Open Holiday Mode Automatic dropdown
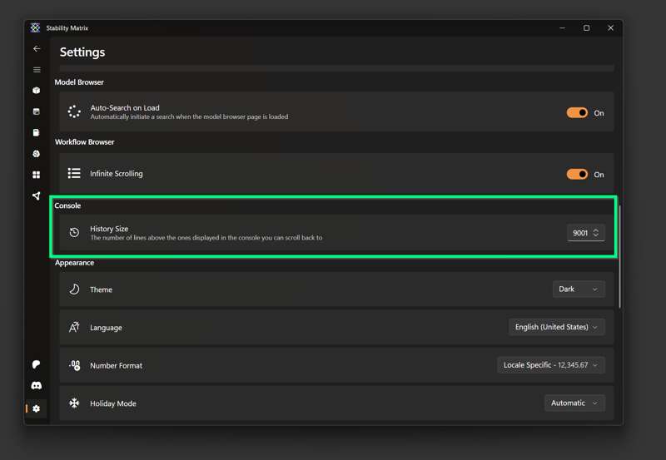The width and height of the screenshot is (666, 460). point(574,403)
